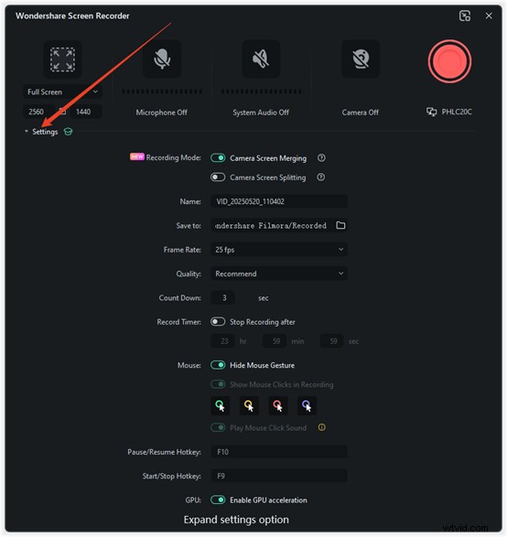Click the system audio level meter

(x=261, y=91)
